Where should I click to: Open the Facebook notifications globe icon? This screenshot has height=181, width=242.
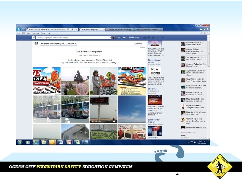153,38
